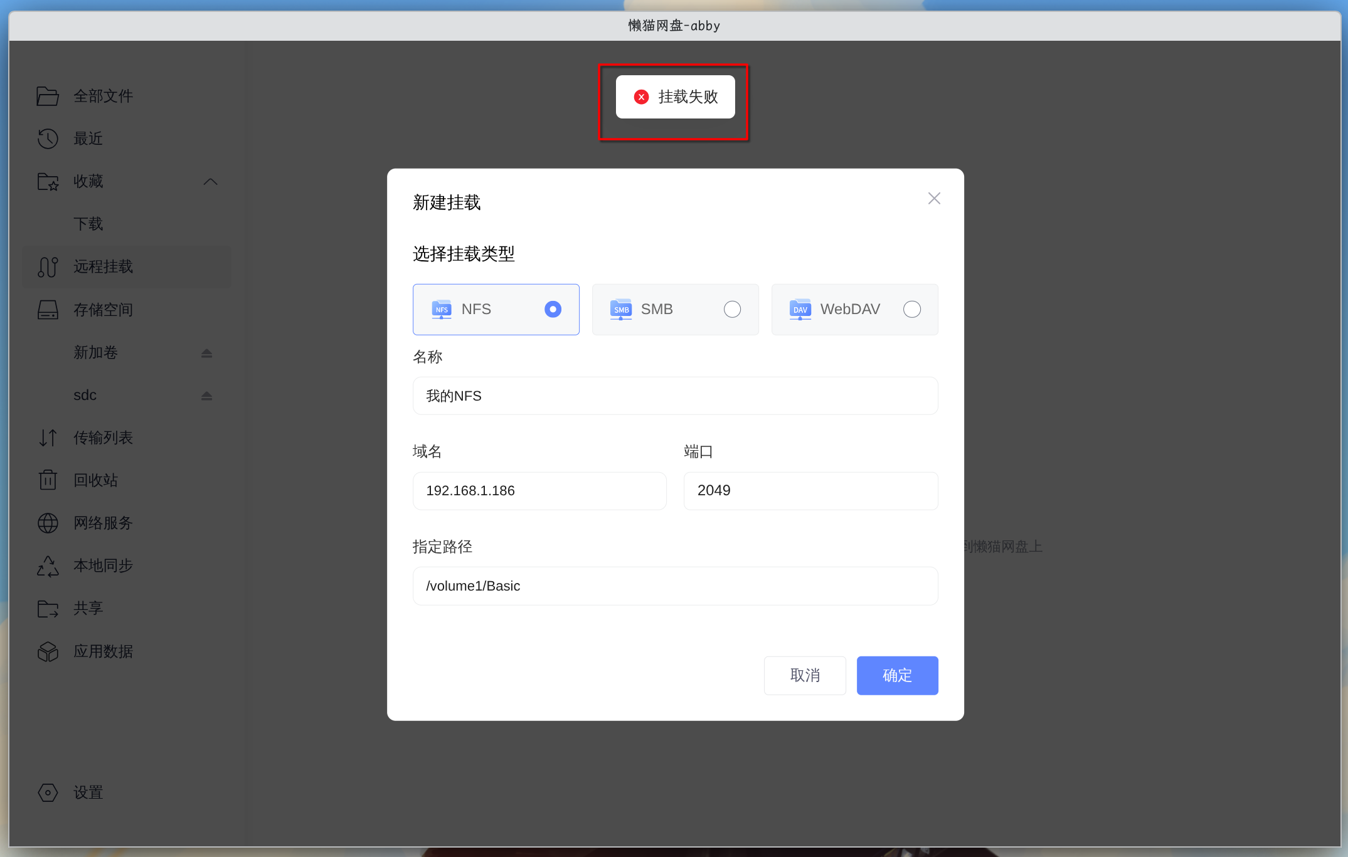Screen dimensions: 1348x857
Task: Click the 共享 share folder icon
Action: (x=48, y=609)
